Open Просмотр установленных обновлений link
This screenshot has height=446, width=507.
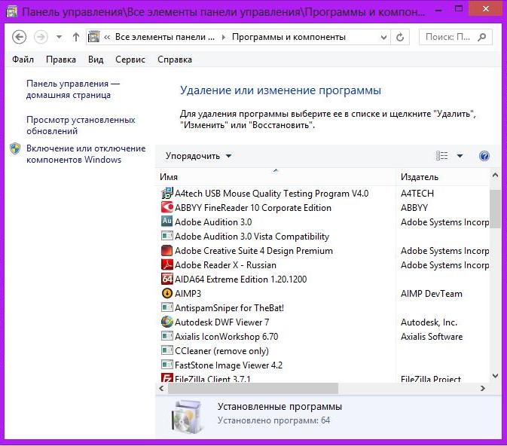tap(81, 125)
